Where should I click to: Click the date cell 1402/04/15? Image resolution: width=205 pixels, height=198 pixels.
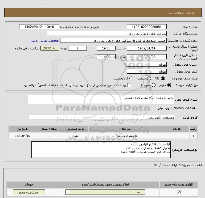(x=22, y=136)
